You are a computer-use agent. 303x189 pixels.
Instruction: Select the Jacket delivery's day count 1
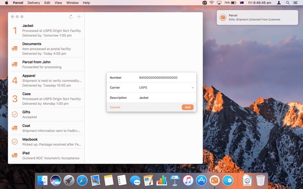point(15,31)
